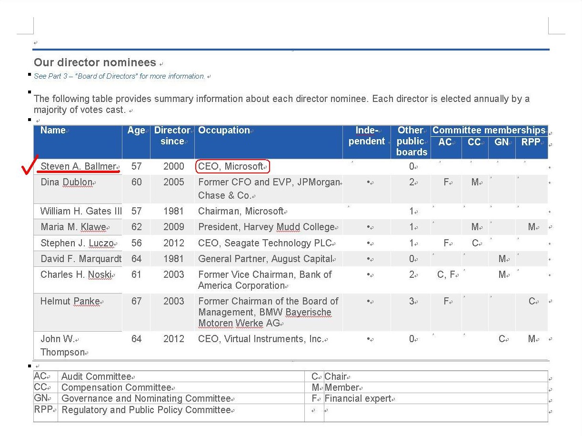The image size is (582, 436).
Task: Click "C, F" in Charles Noski's row
Action: 447,274
